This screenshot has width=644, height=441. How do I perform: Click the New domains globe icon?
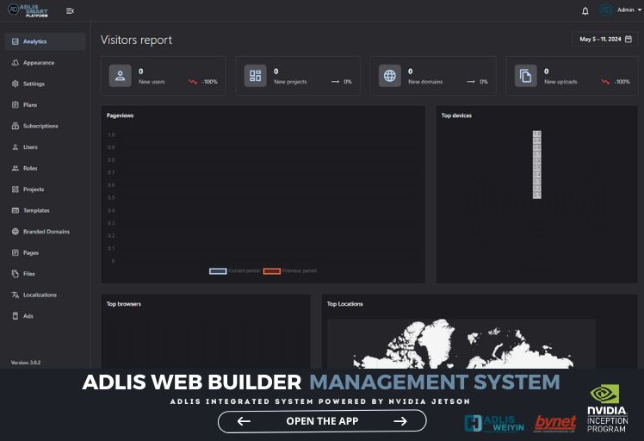(390, 76)
